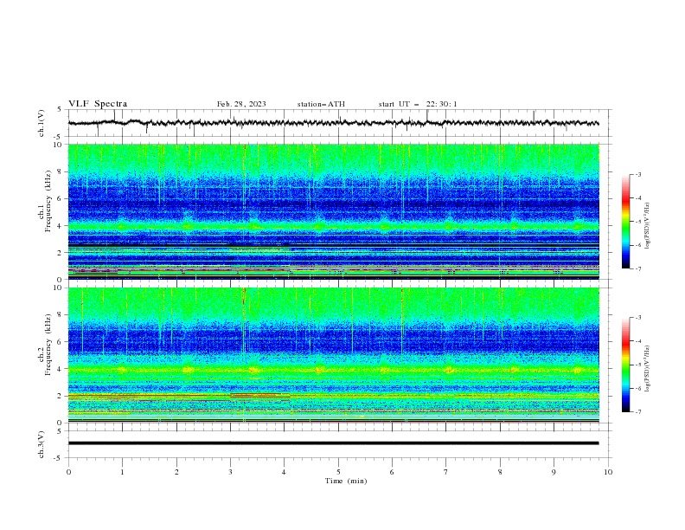Click the ch.1 'Frequency (kHz)' axis label
685x530 pixels.
coord(48,201)
